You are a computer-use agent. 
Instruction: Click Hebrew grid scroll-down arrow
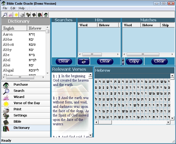172,118
